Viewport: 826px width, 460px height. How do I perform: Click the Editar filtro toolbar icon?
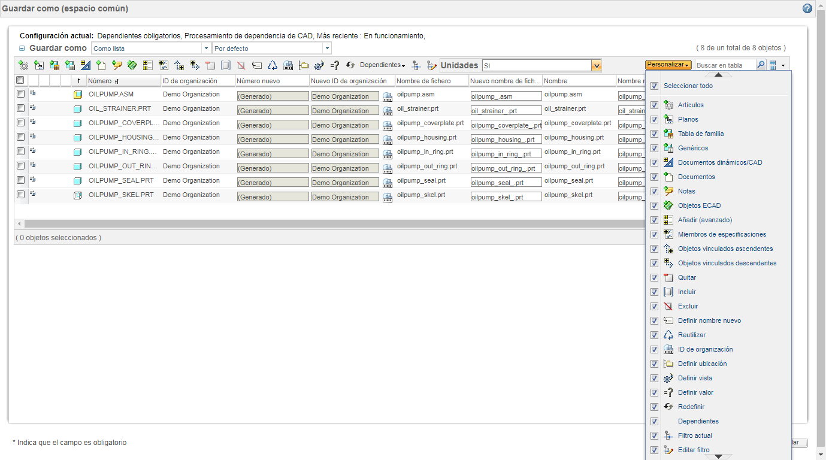432,65
